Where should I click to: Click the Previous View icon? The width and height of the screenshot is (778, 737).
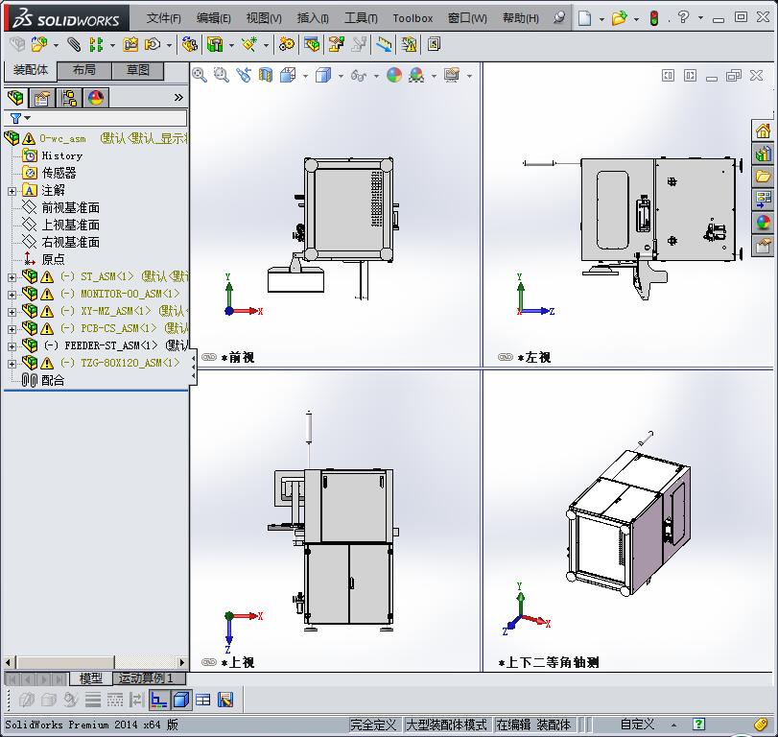pyautogui.click(x=243, y=75)
